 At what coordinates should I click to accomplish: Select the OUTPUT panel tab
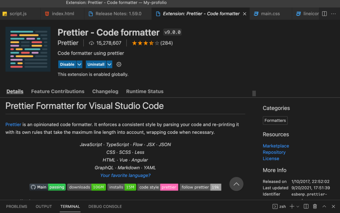pyautogui.click(x=44, y=207)
